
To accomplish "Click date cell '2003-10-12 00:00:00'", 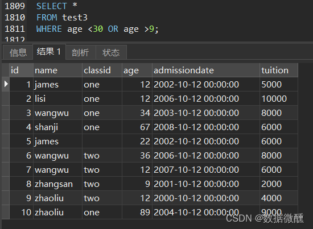I will click(206, 113).
